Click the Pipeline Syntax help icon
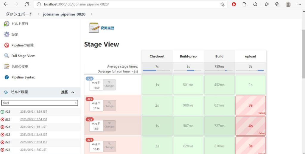Viewport: 305px width, 154px height. point(6,77)
